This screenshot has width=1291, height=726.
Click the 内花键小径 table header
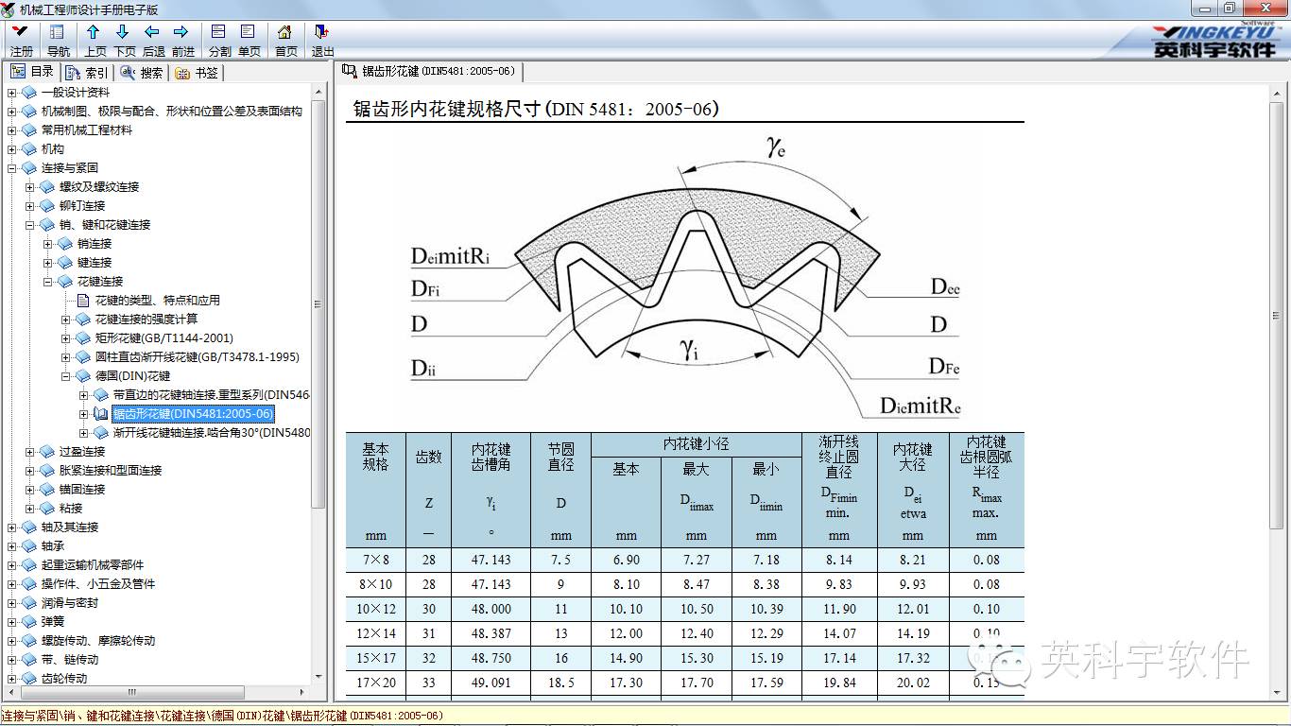(697, 444)
